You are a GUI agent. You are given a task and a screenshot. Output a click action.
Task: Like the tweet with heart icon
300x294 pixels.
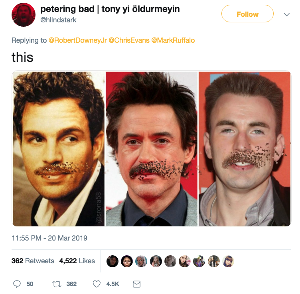pos(97,284)
